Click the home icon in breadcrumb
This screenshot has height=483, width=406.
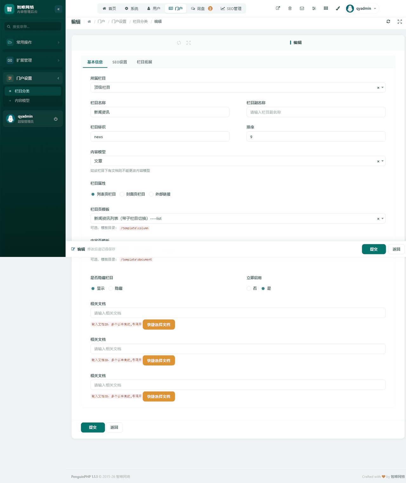[x=89, y=22]
